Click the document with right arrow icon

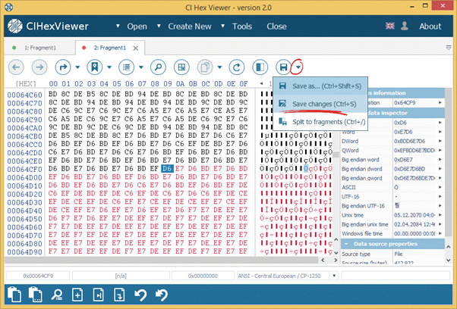pos(98,295)
